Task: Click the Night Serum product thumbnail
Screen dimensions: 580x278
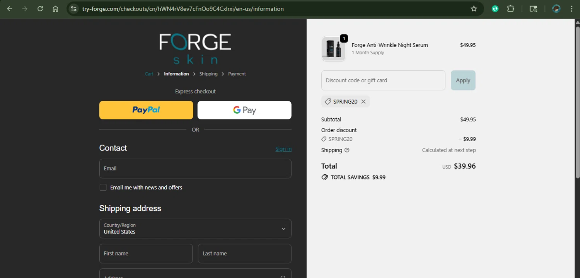Action: (x=333, y=49)
